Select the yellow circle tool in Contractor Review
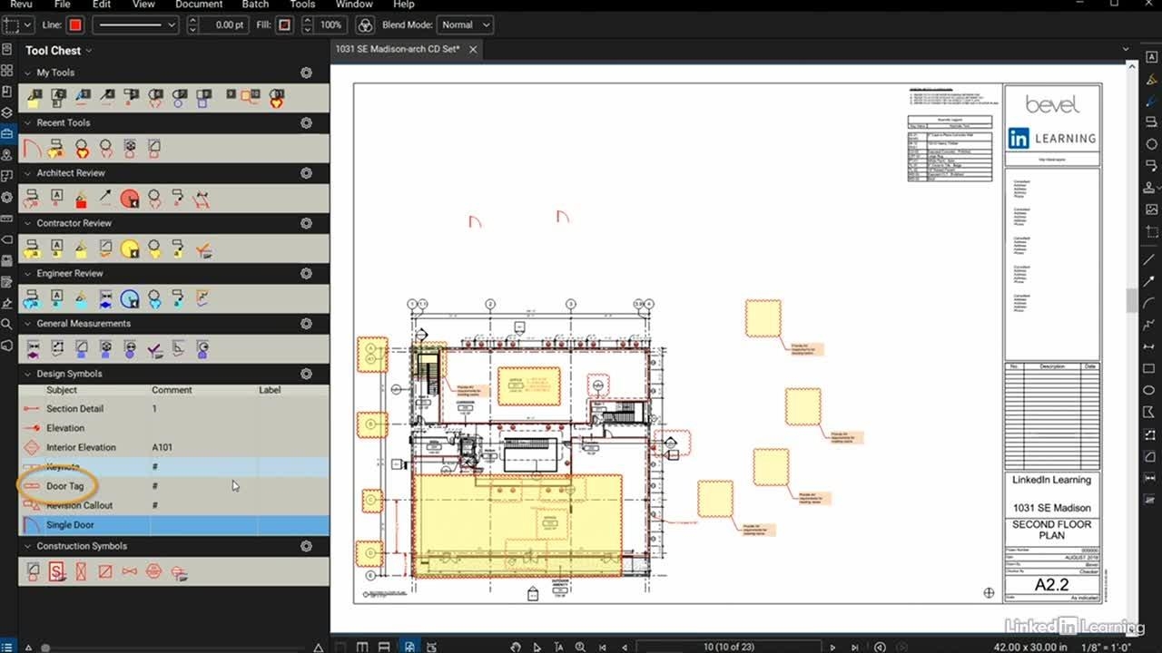 click(x=130, y=248)
